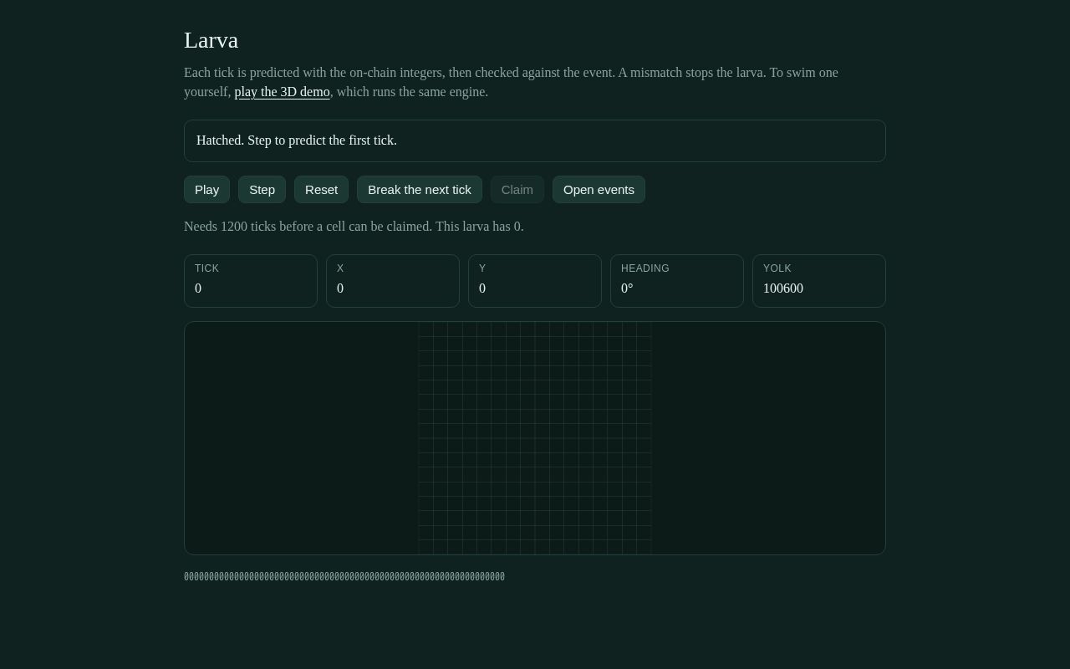The height and width of the screenshot is (669, 1070).
Task: Start the simulation with the Play button
Action: point(206,190)
